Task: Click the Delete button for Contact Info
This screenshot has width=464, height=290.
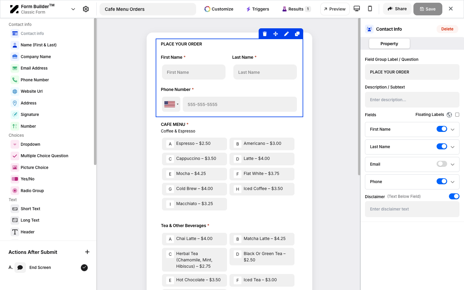Action: (447, 29)
